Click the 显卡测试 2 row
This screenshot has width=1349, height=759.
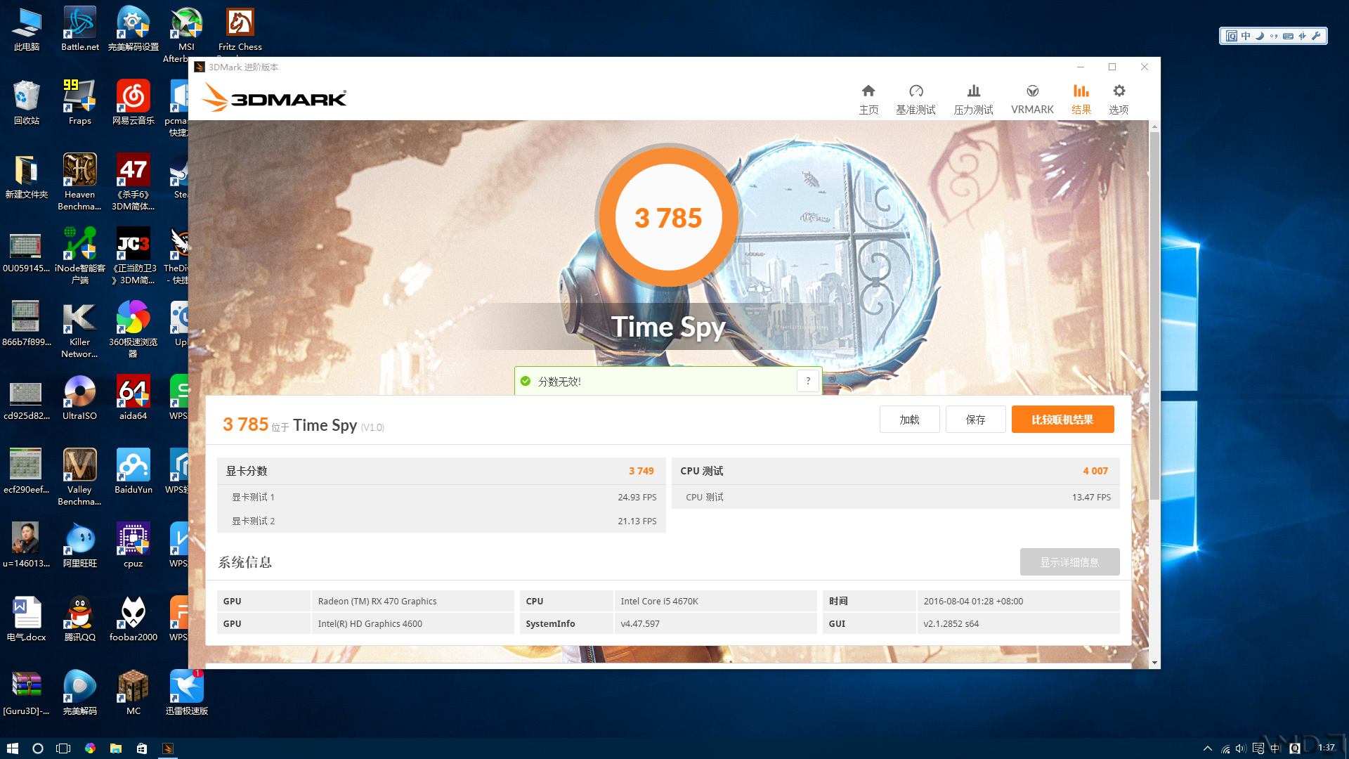coord(441,521)
